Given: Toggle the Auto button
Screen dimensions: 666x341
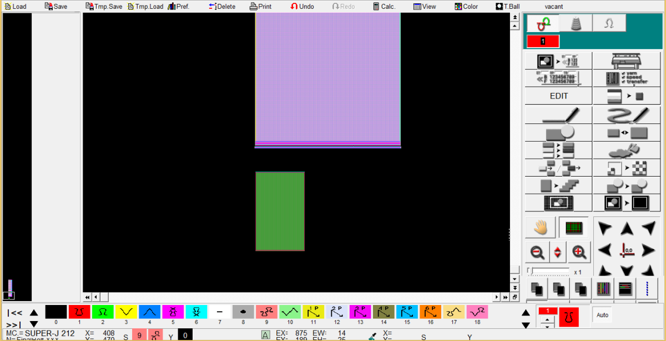Looking at the screenshot, I should (x=602, y=315).
